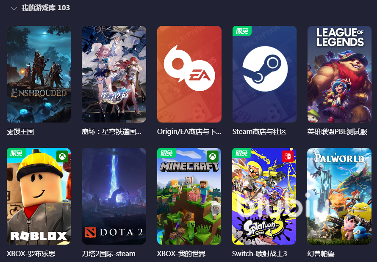Click the Switch badge on Splatoon 3
377x262 pixels.
[x=288, y=156]
